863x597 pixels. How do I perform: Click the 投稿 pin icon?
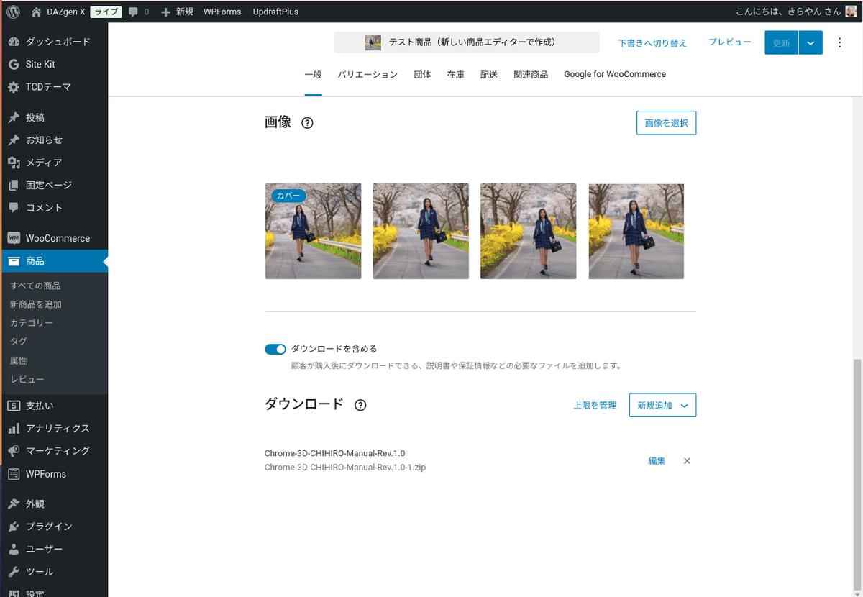pos(14,117)
